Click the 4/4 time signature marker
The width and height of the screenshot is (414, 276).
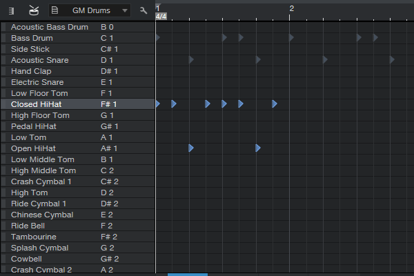(x=161, y=16)
